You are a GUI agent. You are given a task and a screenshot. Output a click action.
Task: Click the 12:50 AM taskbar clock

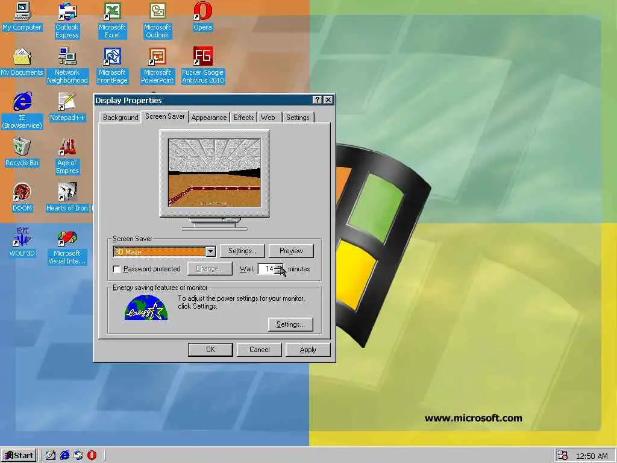[x=592, y=456]
